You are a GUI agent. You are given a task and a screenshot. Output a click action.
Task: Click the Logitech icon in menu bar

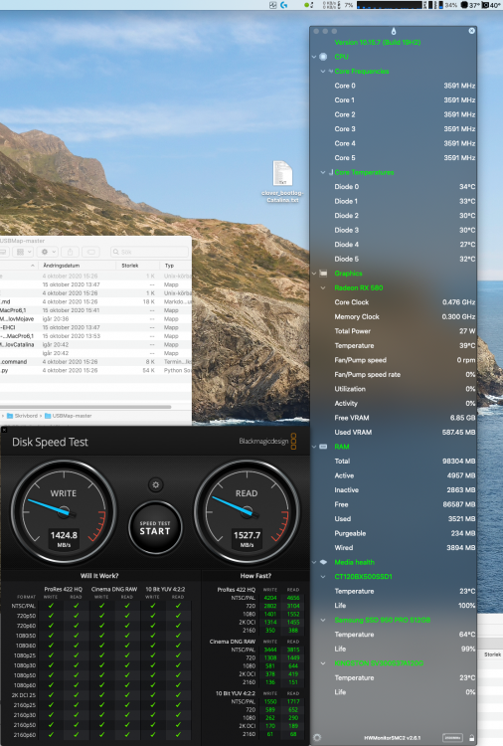(x=284, y=5)
